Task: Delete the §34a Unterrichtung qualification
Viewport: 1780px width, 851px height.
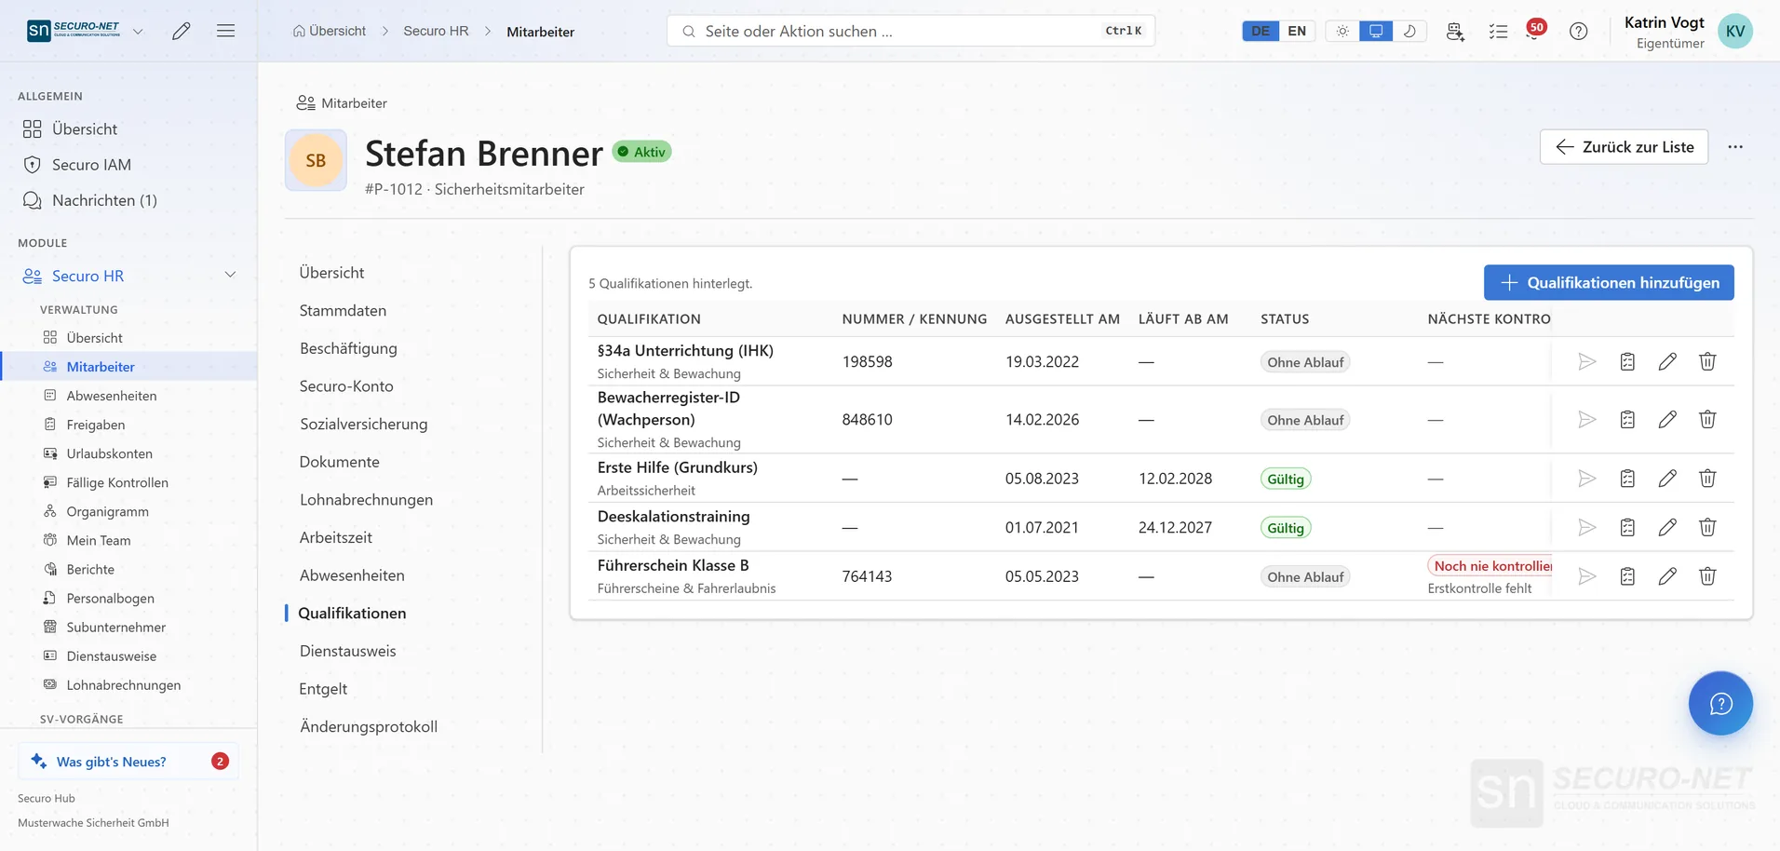Action: 1707,361
